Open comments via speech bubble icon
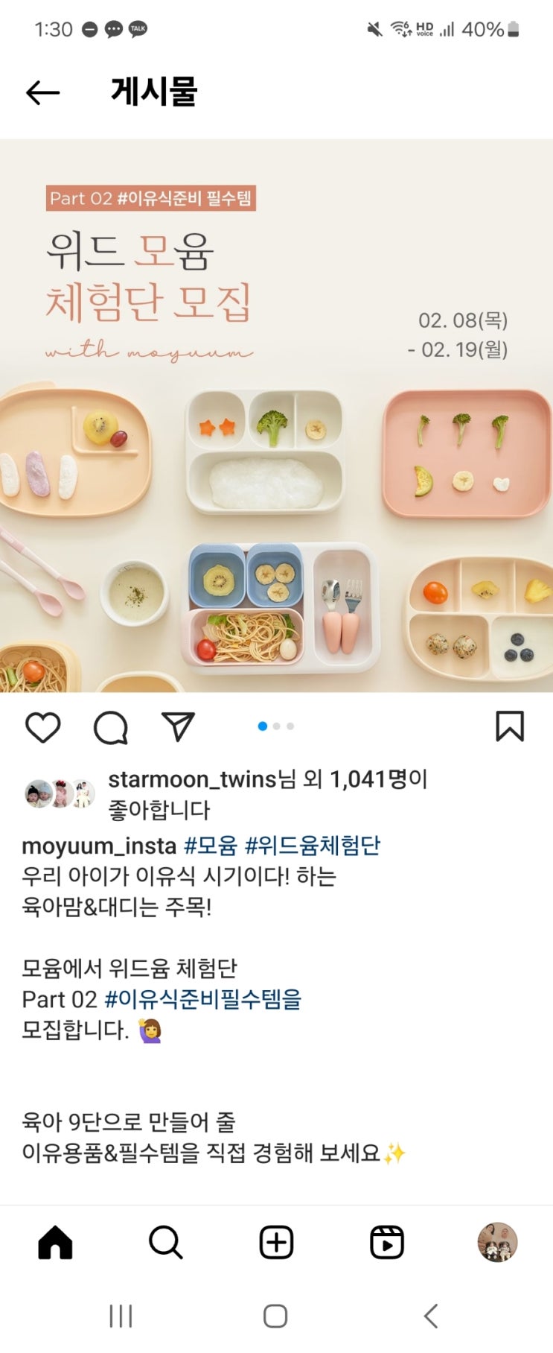 (x=111, y=727)
